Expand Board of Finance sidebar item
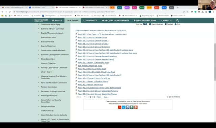Image resolution: width=216 pixels, height=128 pixels. click(38, 42)
